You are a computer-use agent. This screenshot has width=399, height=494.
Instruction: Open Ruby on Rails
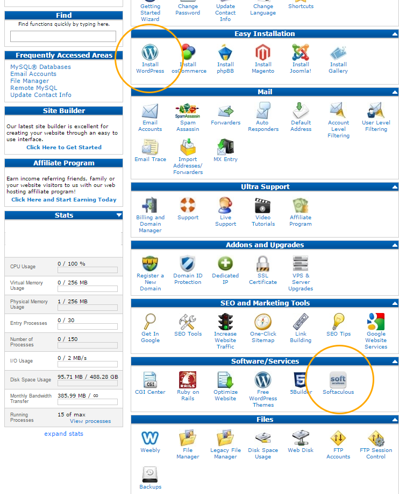click(x=188, y=380)
